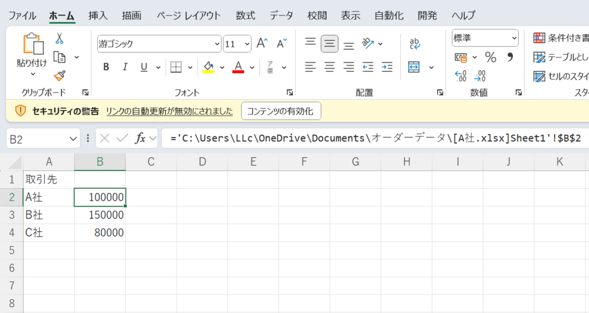Click the Increase Decimal icon
This screenshot has height=313, width=589.
point(460,76)
